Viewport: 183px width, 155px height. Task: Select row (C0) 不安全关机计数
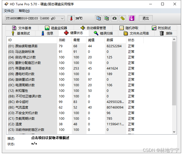76,113
